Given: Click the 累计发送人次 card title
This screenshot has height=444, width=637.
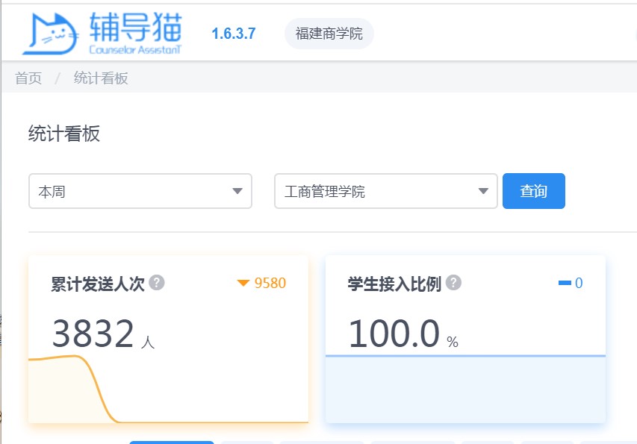Looking at the screenshot, I should [x=98, y=284].
